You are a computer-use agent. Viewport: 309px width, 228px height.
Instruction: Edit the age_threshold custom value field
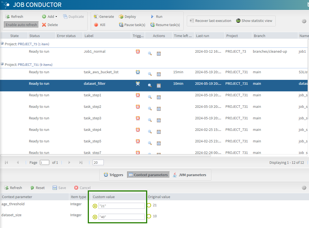121,206
